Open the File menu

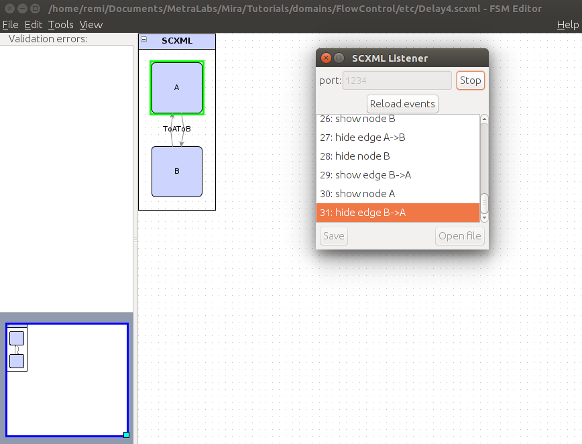(x=10, y=25)
